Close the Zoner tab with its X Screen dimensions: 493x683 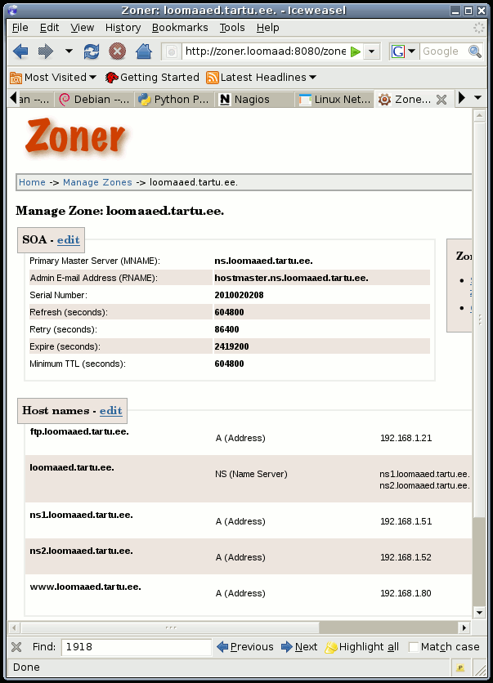click(x=441, y=100)
